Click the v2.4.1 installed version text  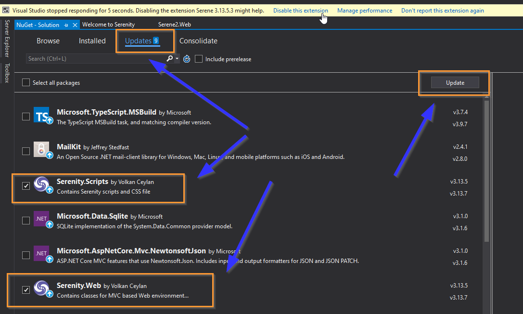(460, 147)
